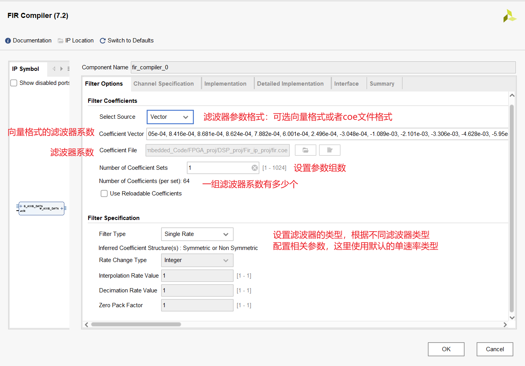The image size is (525, 366).
Task: Switch to the Filter Options tab
Action: coord(104,84)
